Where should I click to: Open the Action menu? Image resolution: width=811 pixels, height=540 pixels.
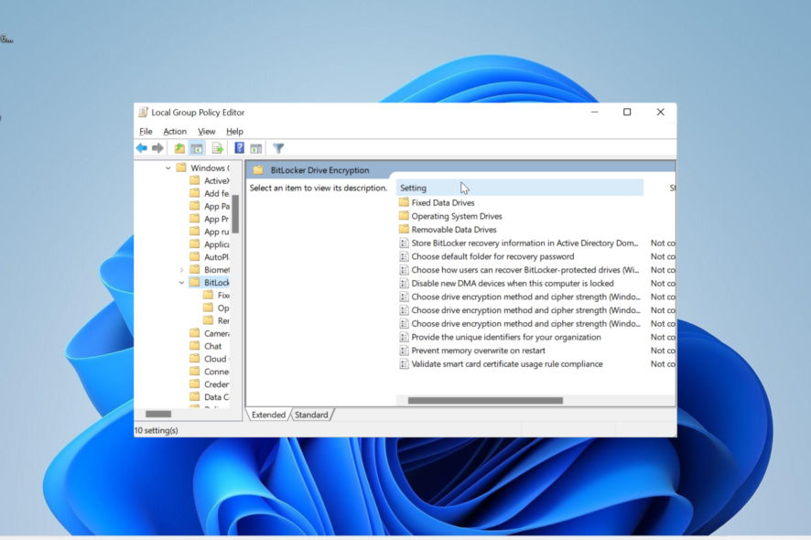175,131
